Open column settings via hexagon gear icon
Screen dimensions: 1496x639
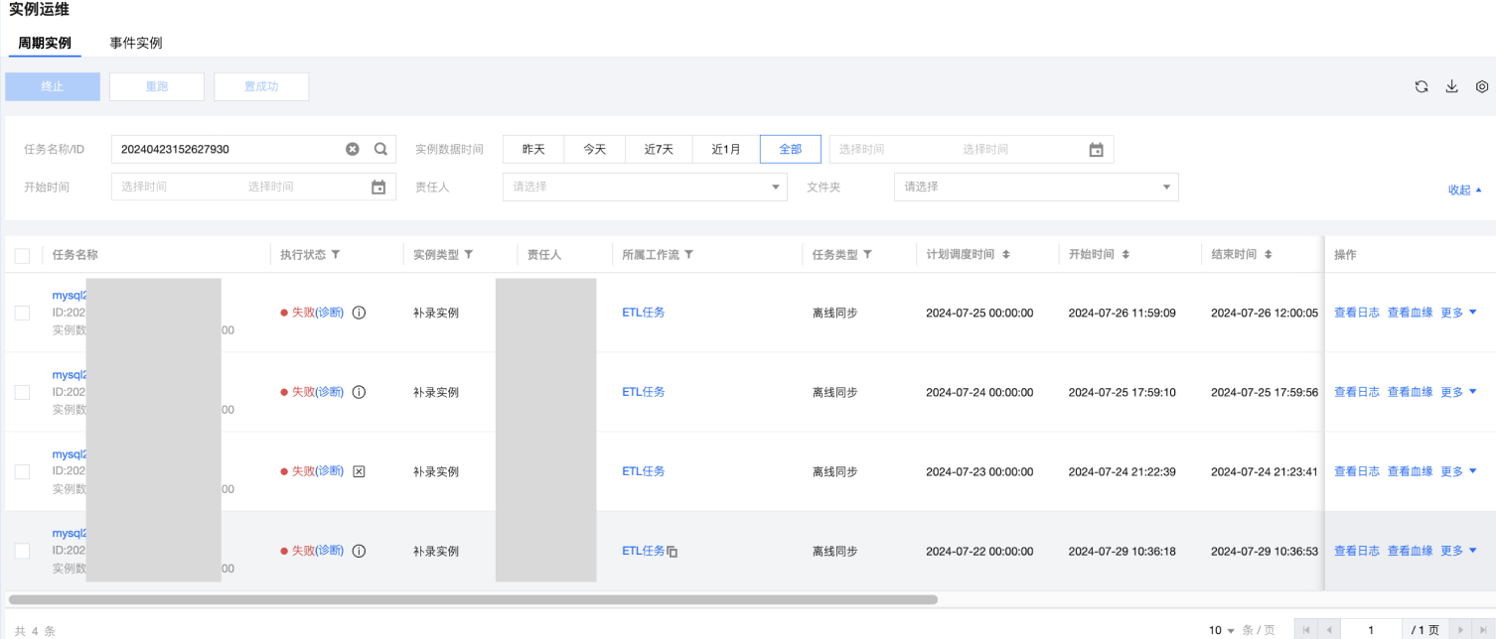pyautogui.click(x=1481, y=87)
